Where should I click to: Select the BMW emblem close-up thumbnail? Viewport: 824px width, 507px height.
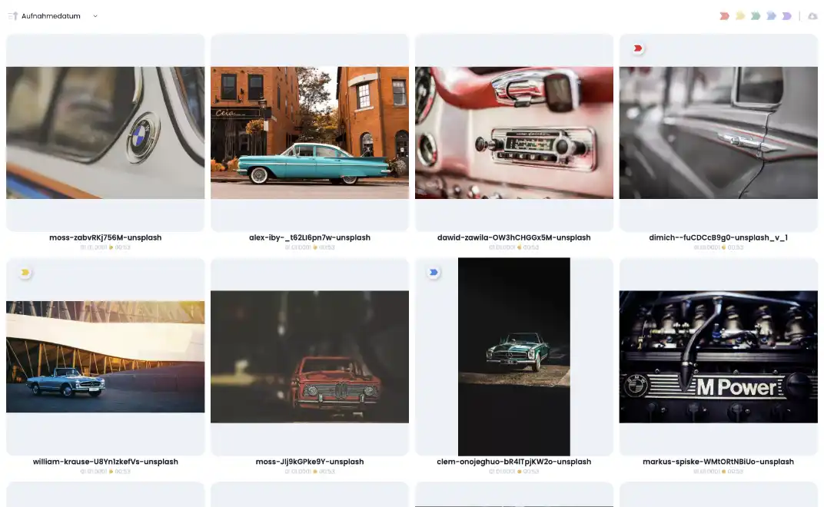(105, 132)
